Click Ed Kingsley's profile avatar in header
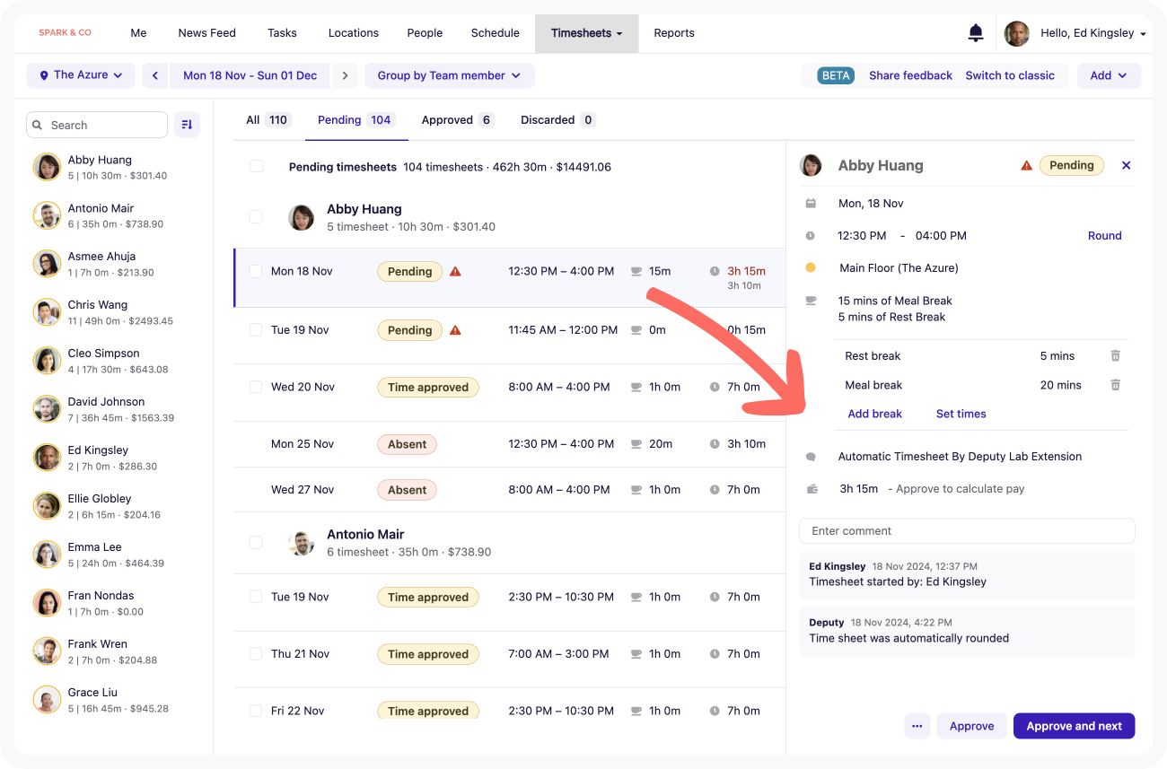 pos(1017,33)
